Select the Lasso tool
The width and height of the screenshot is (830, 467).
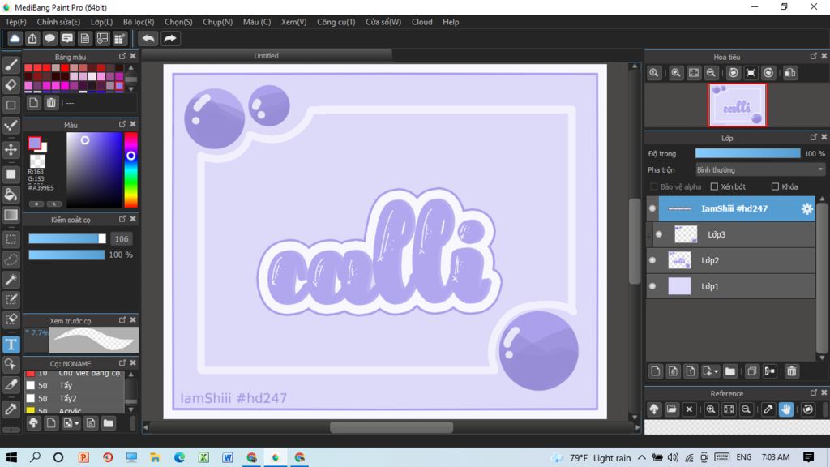tap(11, 259)
